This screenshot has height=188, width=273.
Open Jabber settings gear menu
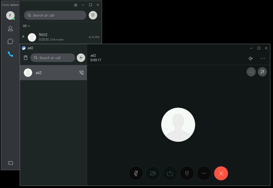(76, 5)
